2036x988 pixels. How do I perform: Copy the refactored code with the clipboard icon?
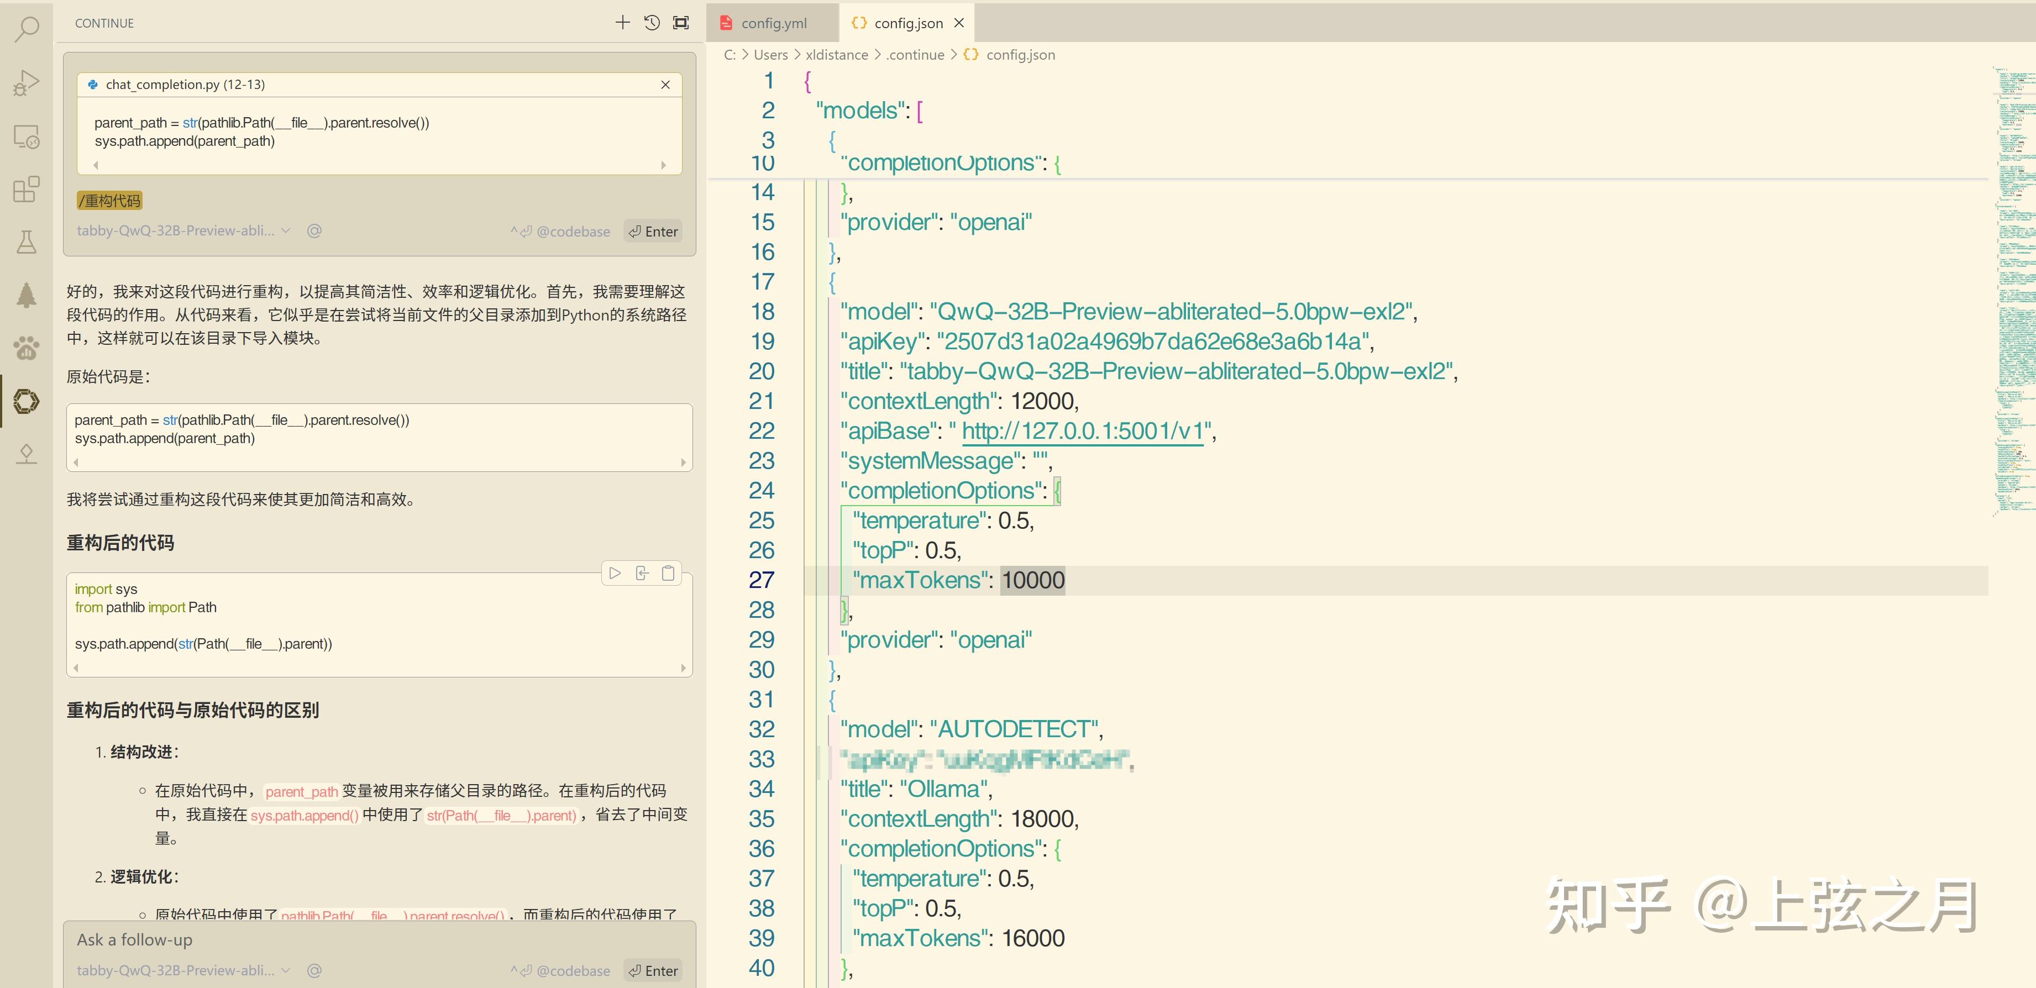tap(668, 572)
